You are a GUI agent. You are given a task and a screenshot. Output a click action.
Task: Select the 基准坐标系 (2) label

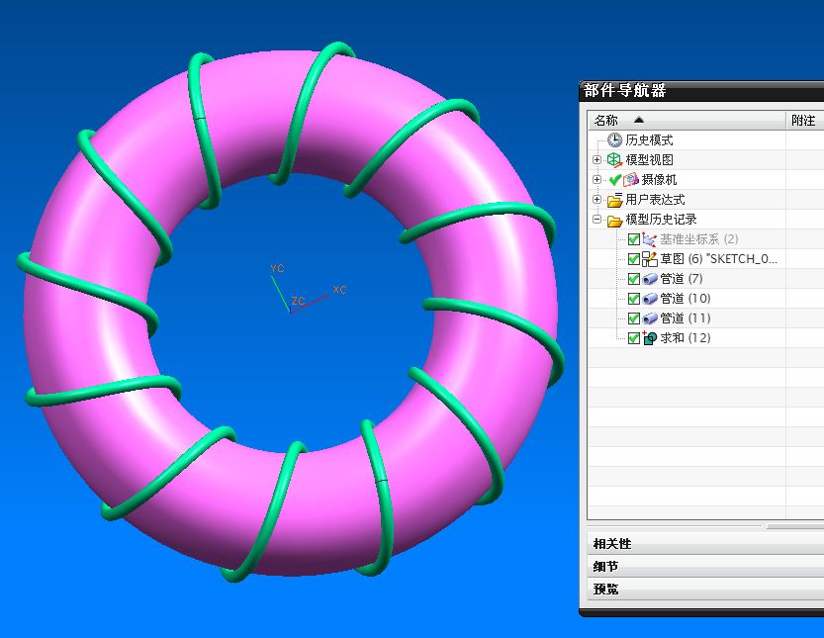[699, 239]
